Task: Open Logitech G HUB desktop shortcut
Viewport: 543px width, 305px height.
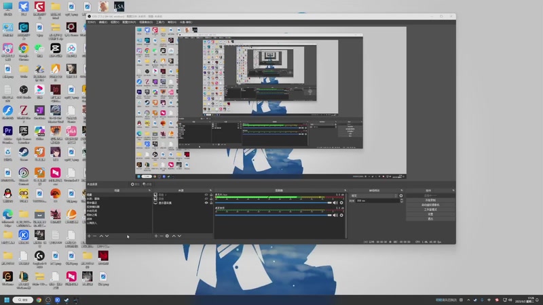Action: click(39, 259)
